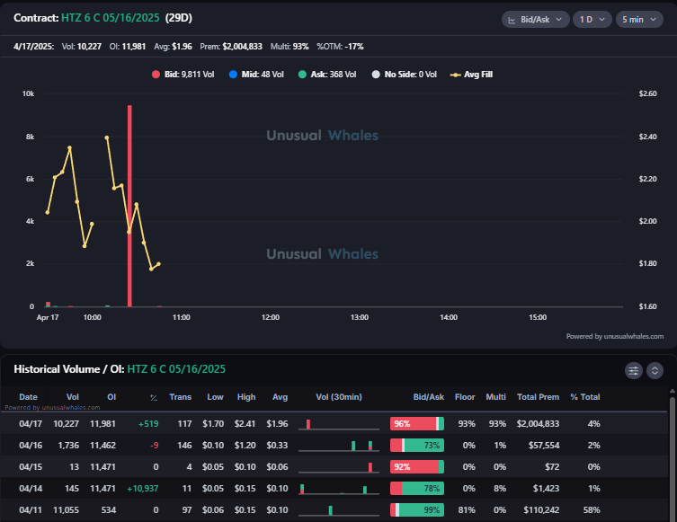Click the 04/17 30min volume sparkline

[x=339, y=424]
